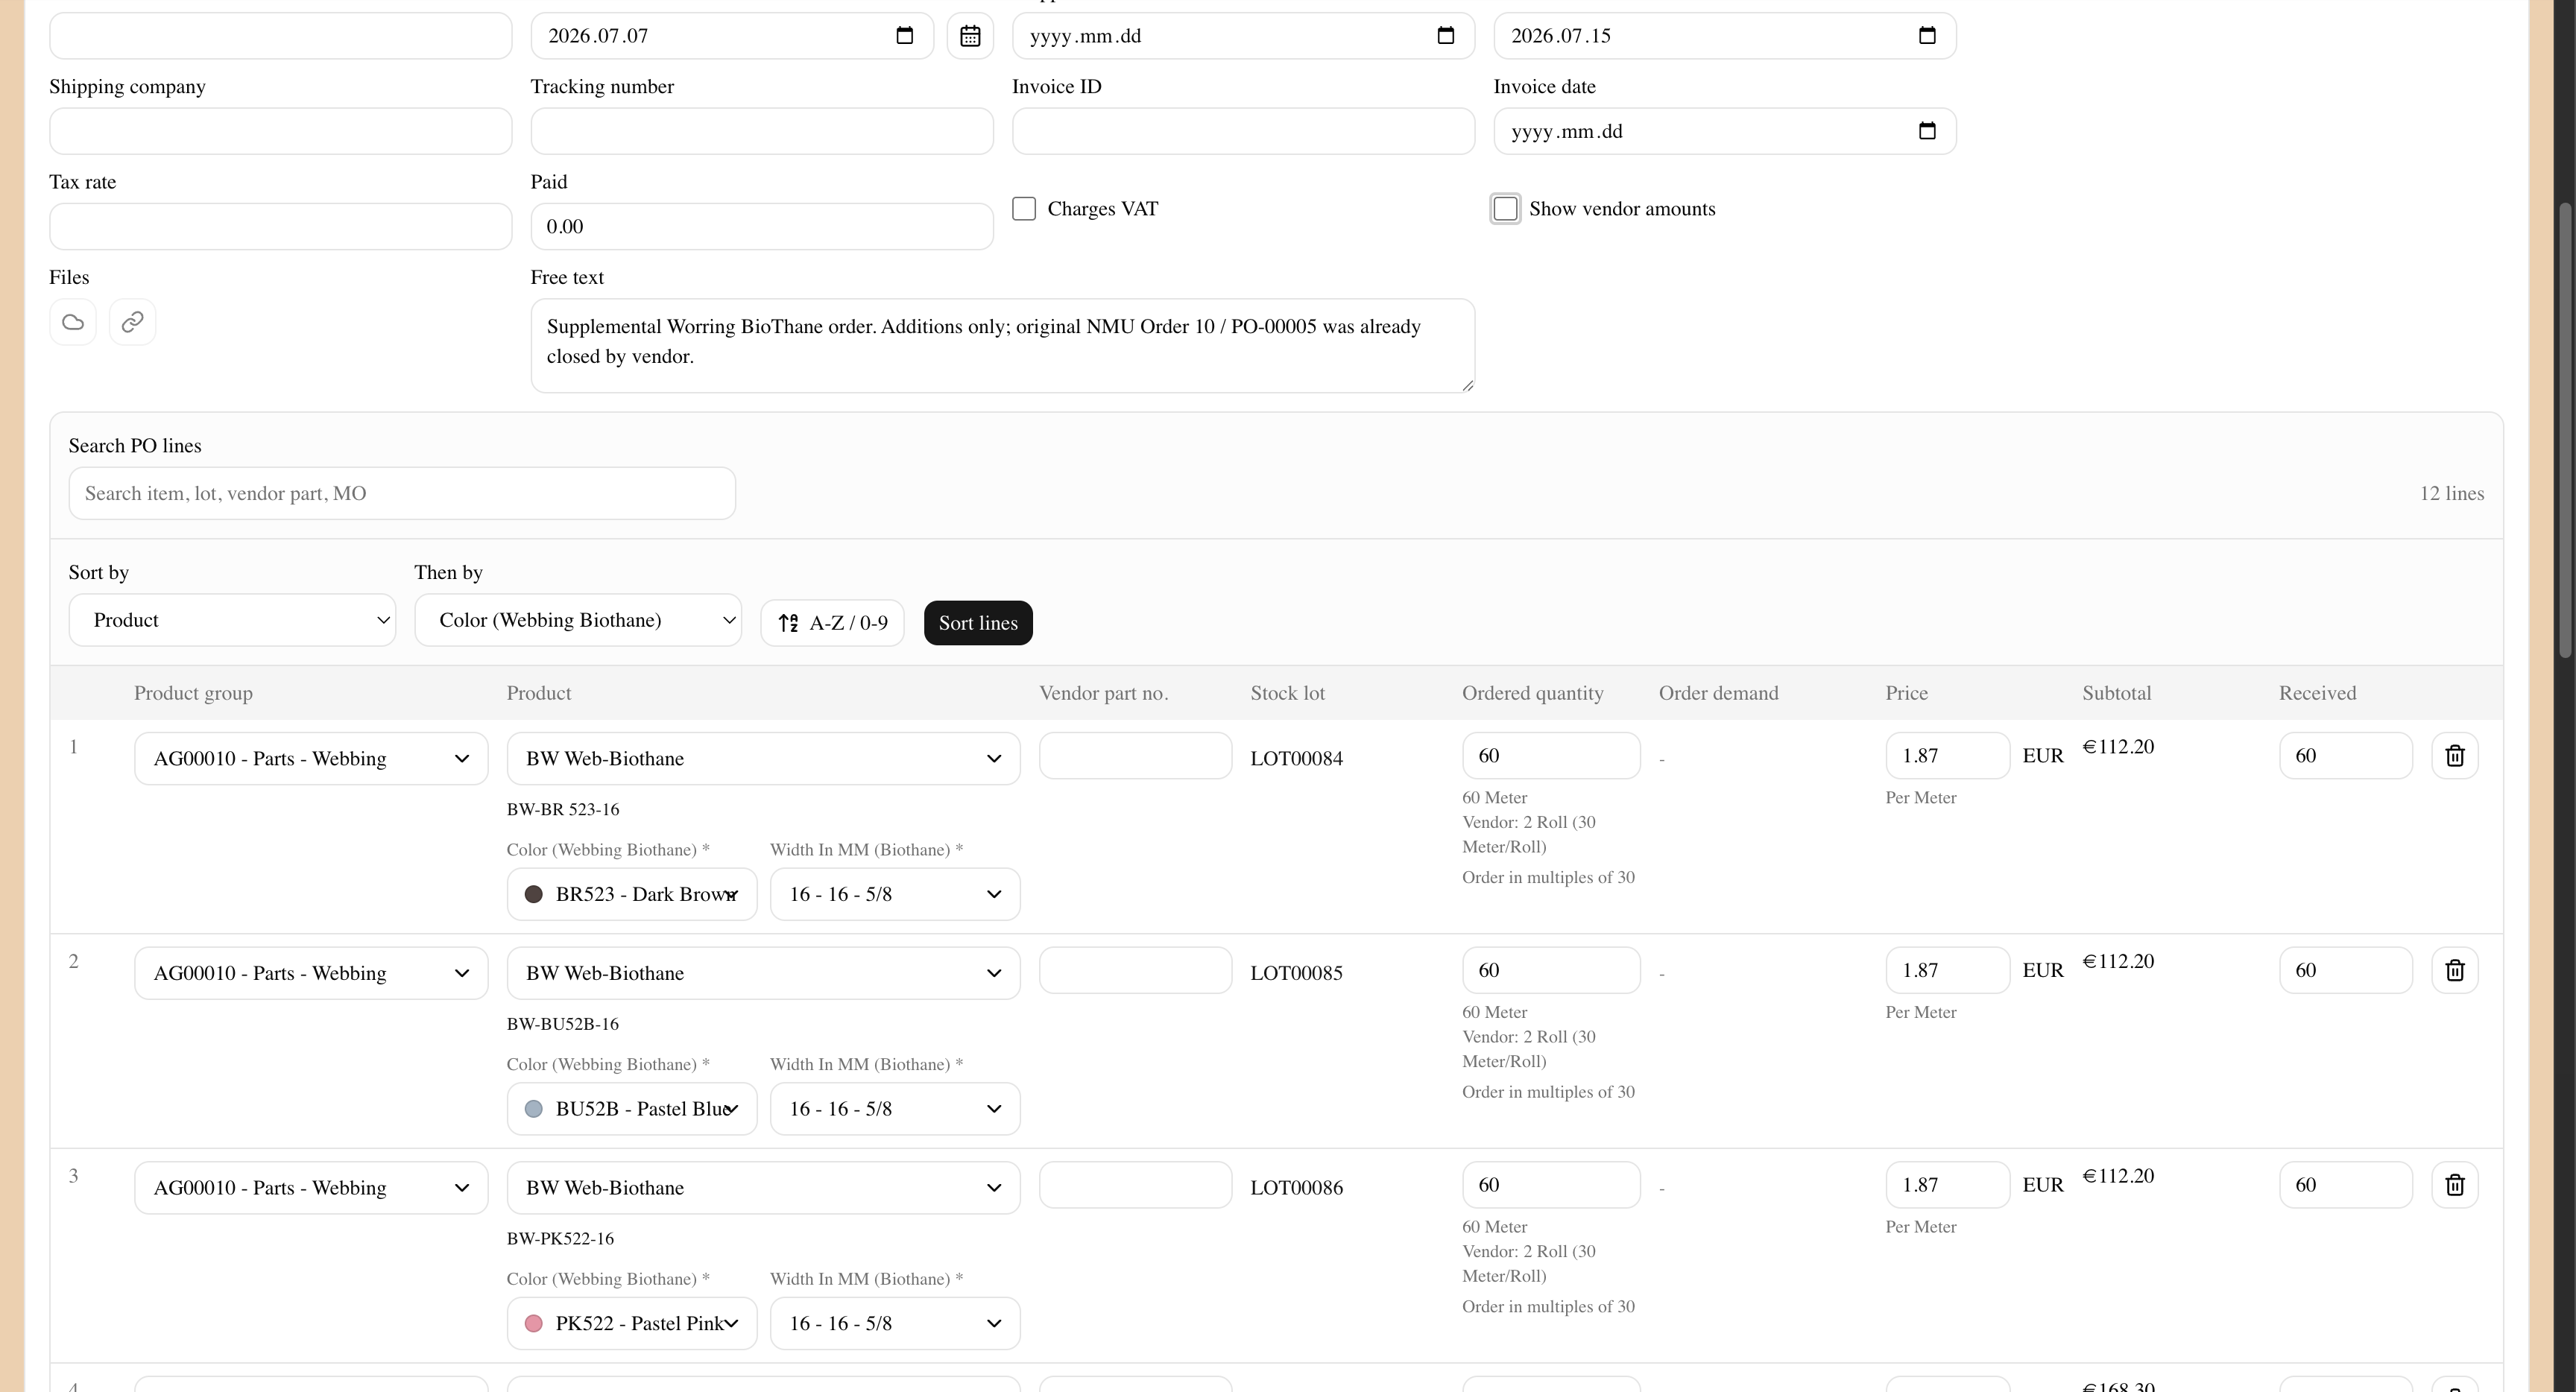Open BR523 - Dark Brown color selector
The height and width of the screenshot is (1392, 2576).
[x=632, y=894]
